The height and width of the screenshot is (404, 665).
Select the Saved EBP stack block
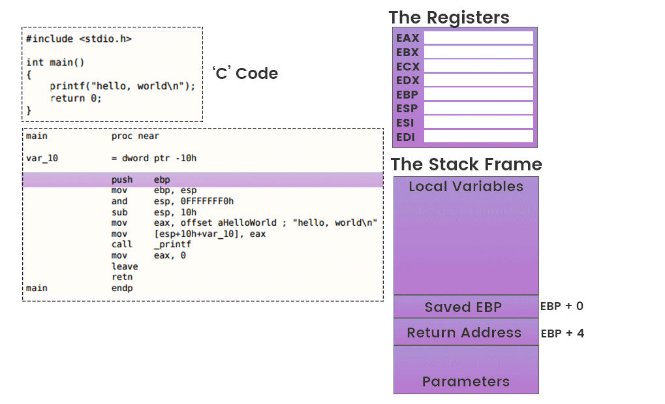[466, 307]
